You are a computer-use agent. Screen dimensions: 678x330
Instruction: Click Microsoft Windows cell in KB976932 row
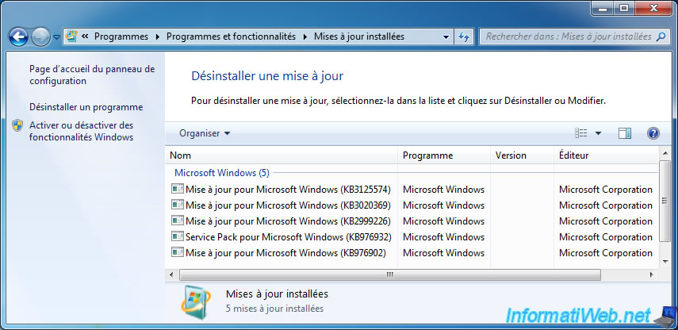[x=443, y=237]
